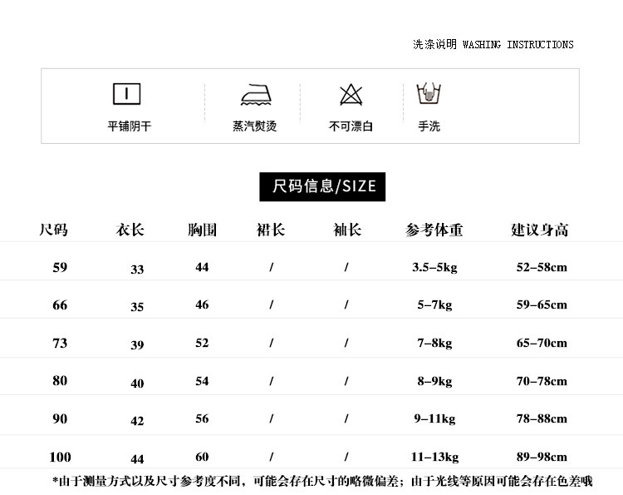623x495 pixels.
Task: Select size 90 in the size column
Action: click(x=60, y=418)
